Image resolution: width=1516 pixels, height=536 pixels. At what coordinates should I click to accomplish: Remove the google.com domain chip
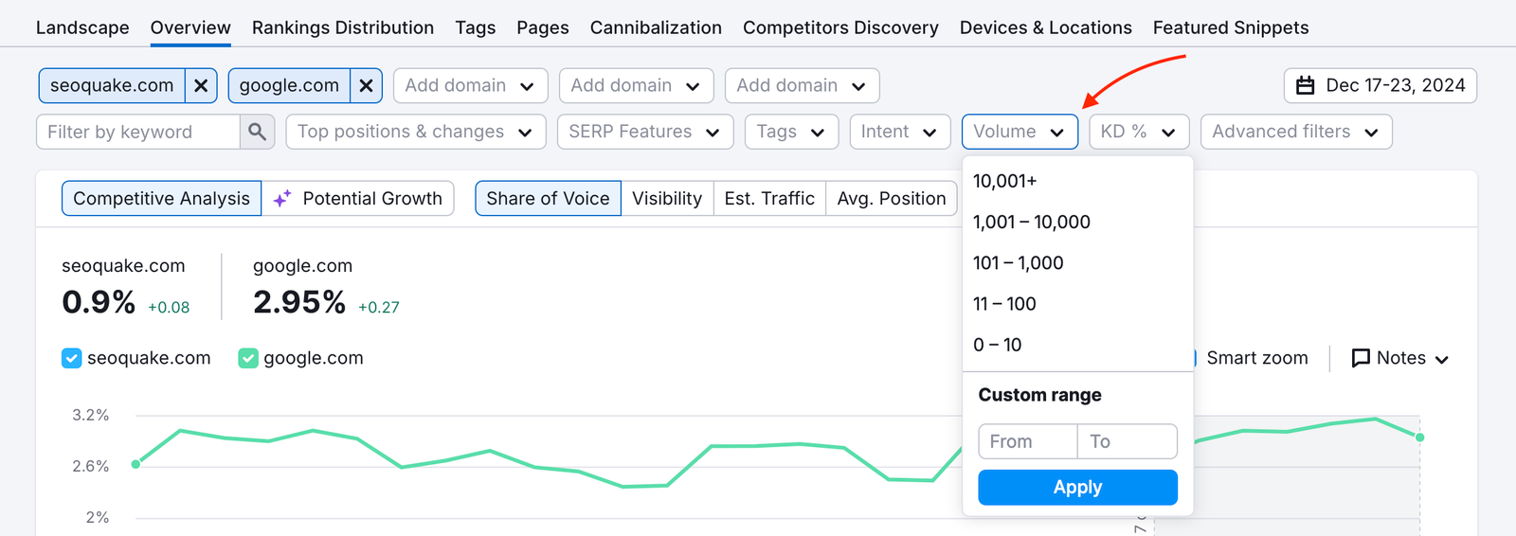[366, 85]
